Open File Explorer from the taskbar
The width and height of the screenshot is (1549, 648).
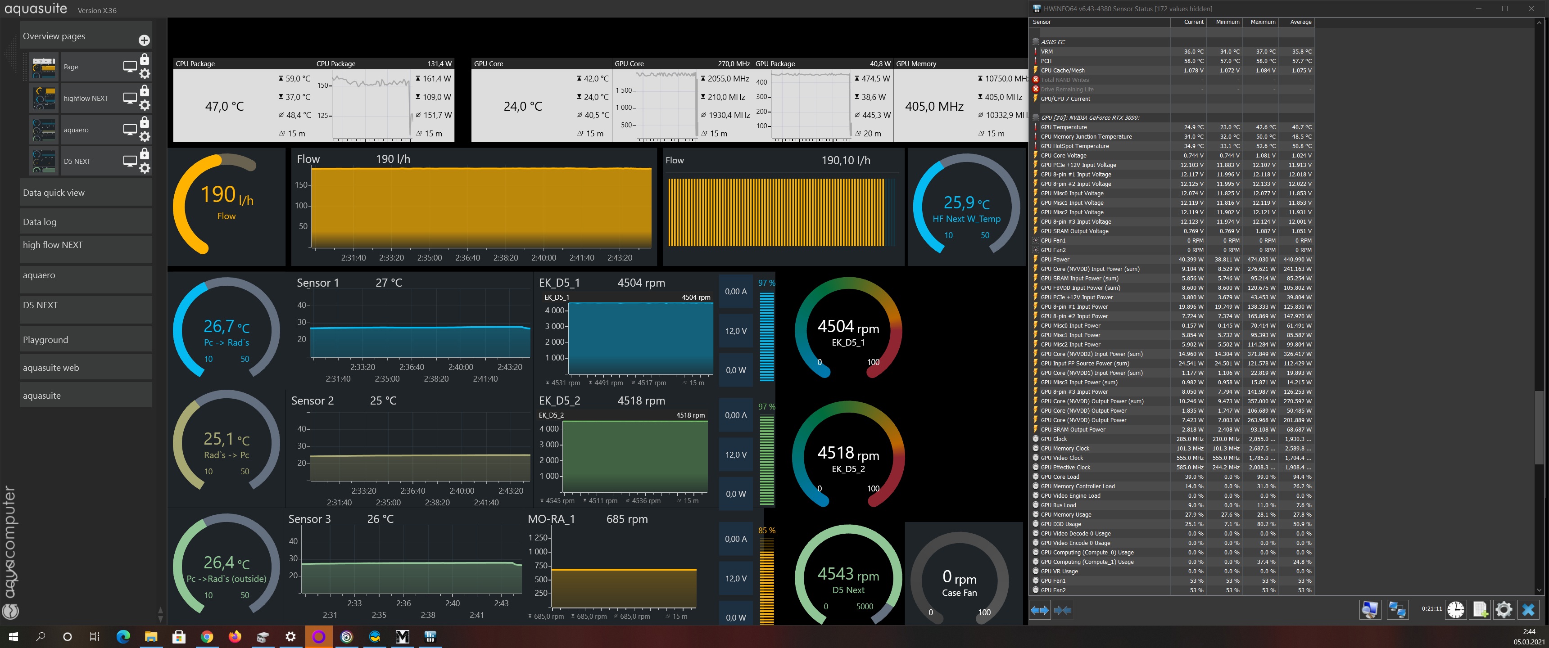coord(151,637)
